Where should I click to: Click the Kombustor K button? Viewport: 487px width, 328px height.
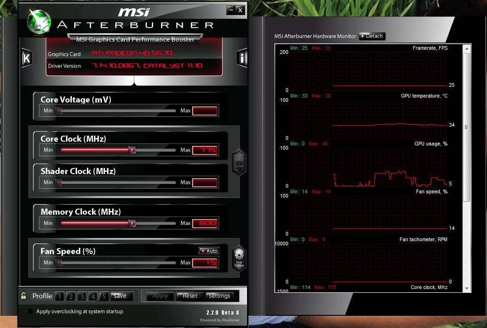pyautogui.click(x=27, y=58)
